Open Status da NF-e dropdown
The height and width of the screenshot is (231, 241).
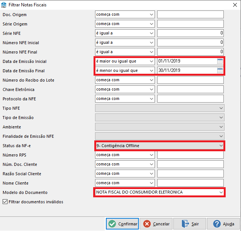pos(160,146)
